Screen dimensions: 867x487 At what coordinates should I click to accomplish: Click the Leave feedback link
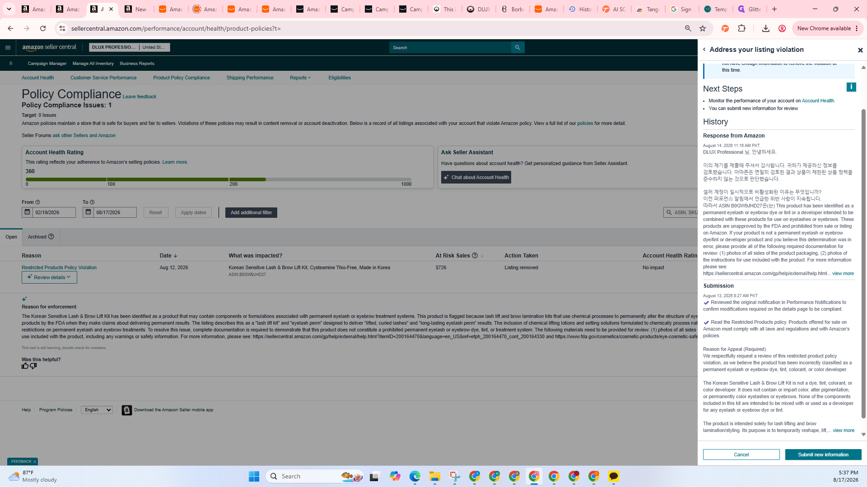(x=140, y=96)
